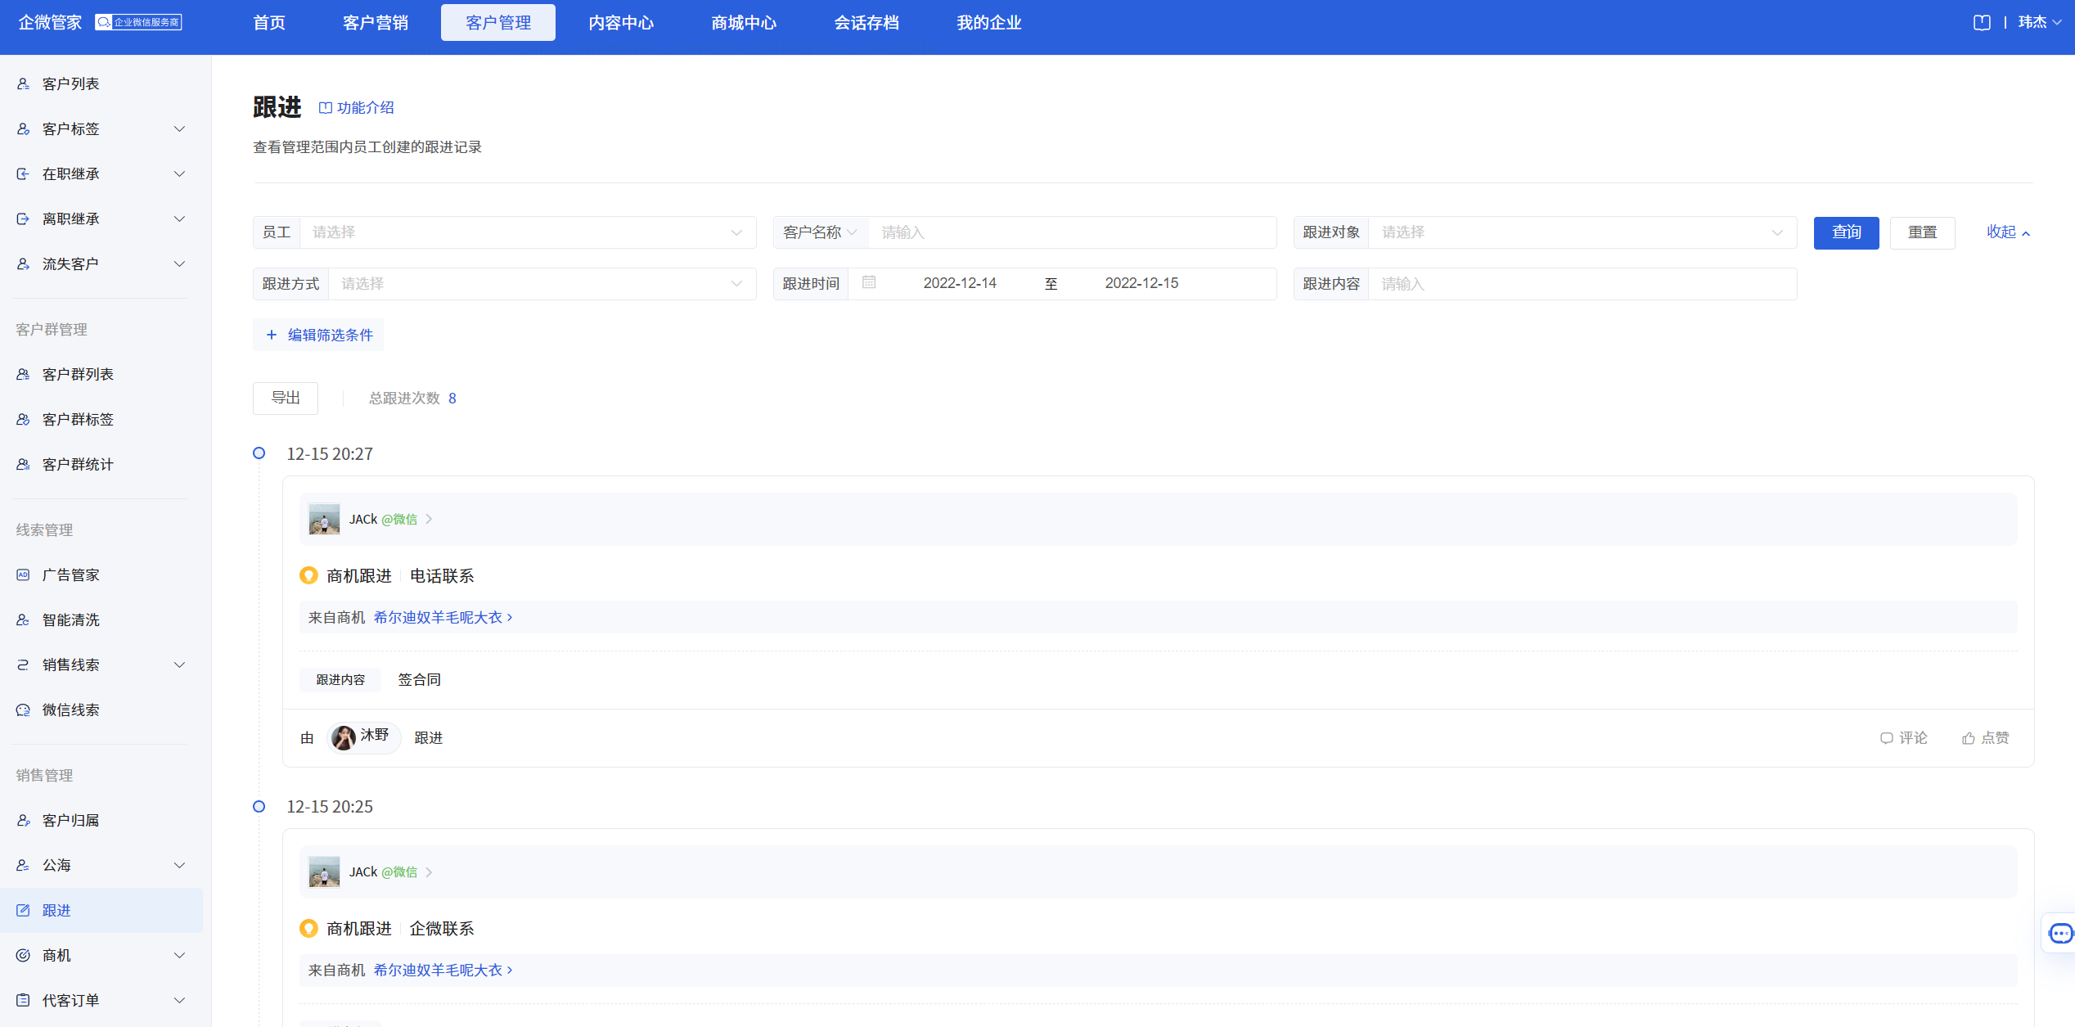Click the 代客订单 sidebar icon

[x=23, y=1000]
